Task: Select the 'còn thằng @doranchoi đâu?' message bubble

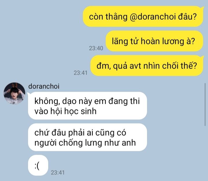Action: [x=143, y=16]
